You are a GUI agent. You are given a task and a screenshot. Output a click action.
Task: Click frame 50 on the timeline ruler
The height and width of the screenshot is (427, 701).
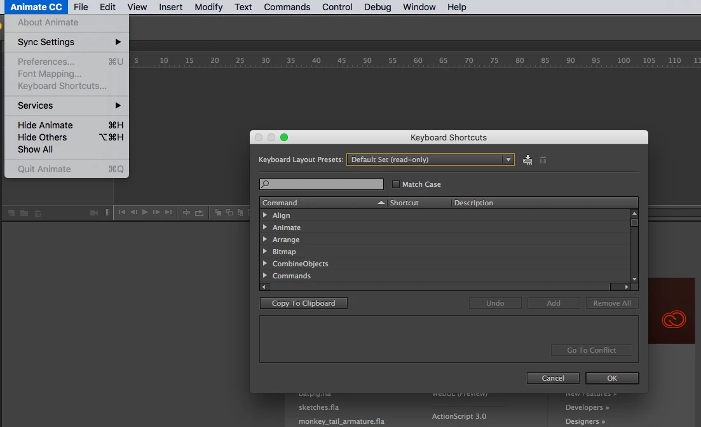[367, 60]
